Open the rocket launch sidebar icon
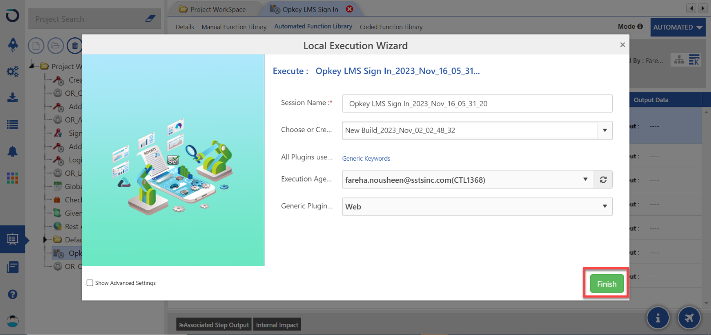 13,44
